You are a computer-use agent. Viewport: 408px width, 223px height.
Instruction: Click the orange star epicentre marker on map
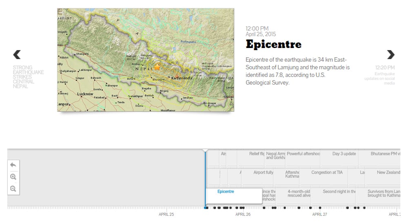point(157,67)
